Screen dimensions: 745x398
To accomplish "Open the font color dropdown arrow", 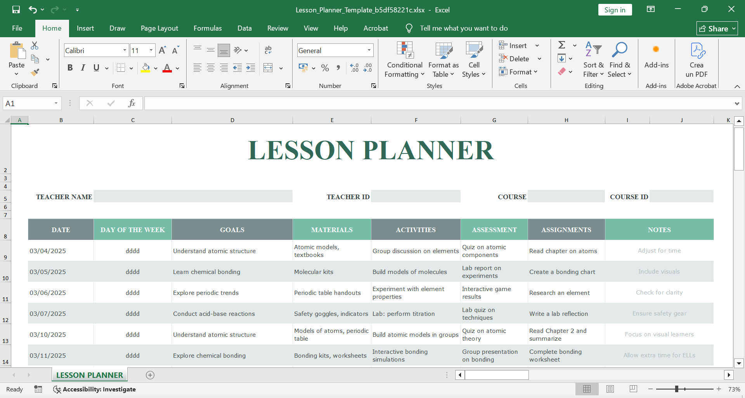I will pyautogui.click(x=177, y=68).
